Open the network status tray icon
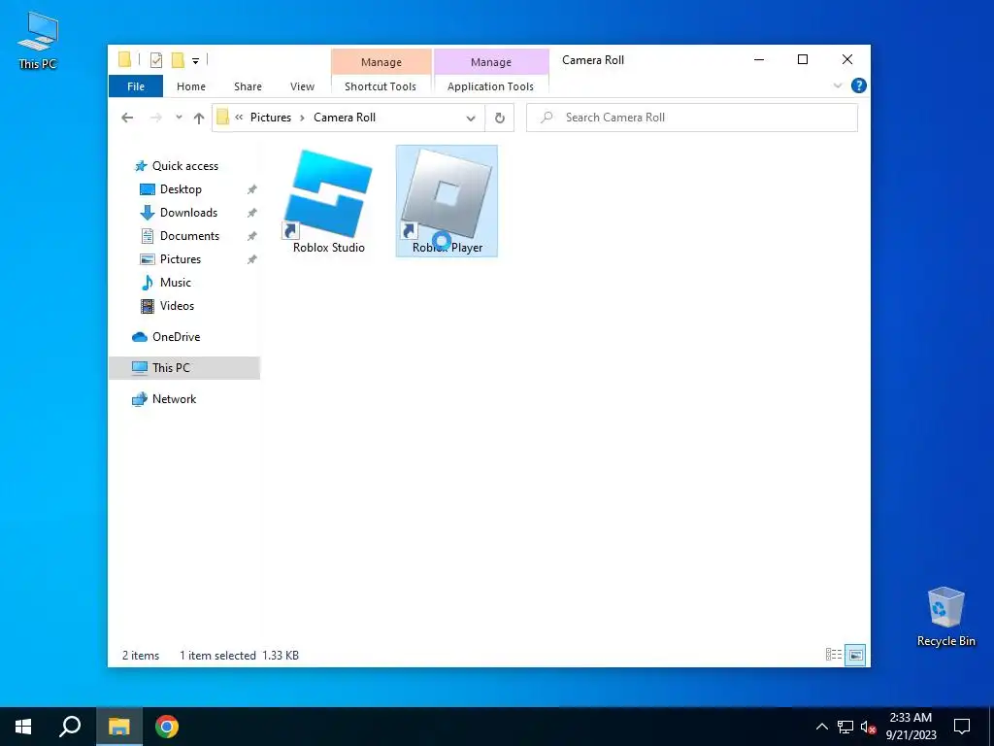Screen dimensions: 994x746 [845, 727]
